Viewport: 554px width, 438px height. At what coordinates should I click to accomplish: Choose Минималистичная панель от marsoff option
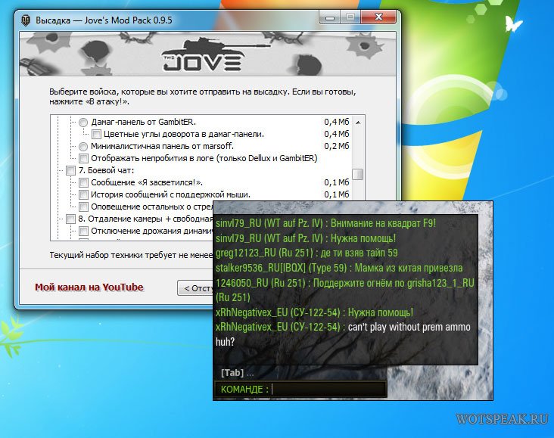tap(83, 146)
